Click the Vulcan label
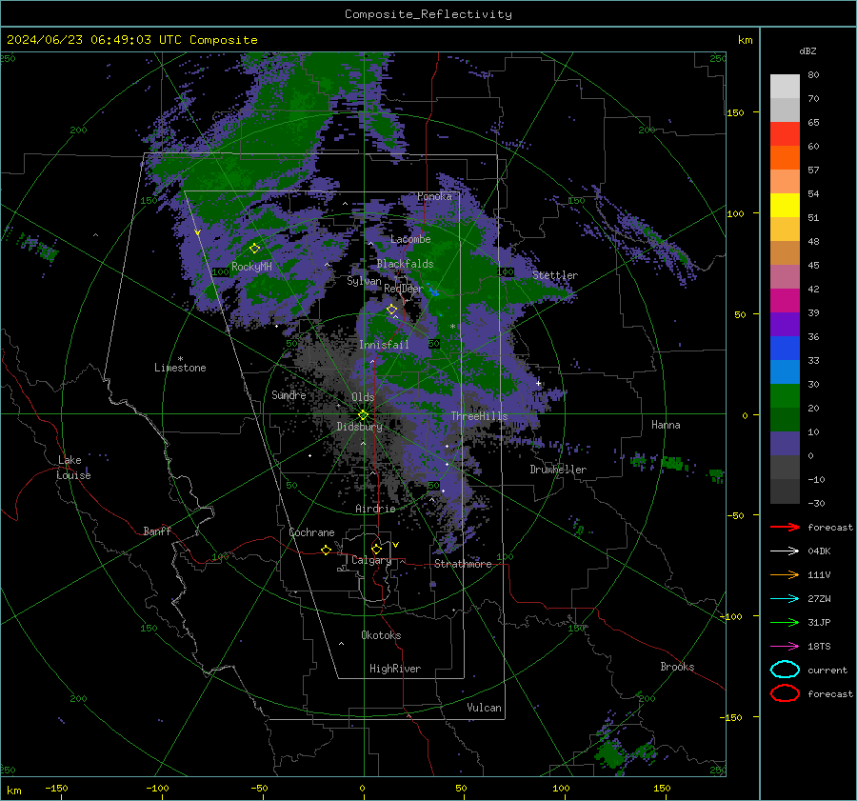The image size is (857, 801). pos(484,708)
